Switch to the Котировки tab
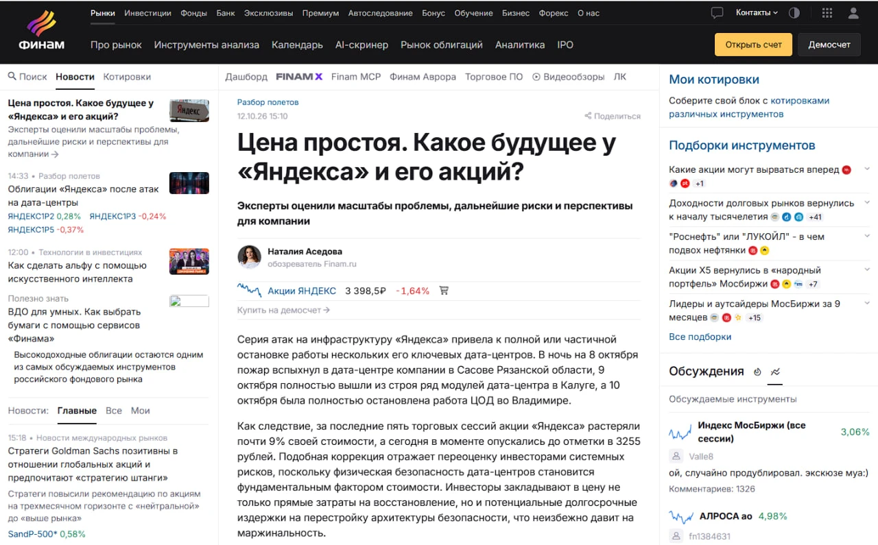Screen dimensions: 878x545 click(x=127, y=77)
